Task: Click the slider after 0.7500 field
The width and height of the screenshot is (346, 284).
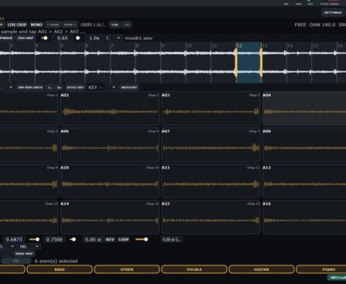Action: click(x=73, y=240)
